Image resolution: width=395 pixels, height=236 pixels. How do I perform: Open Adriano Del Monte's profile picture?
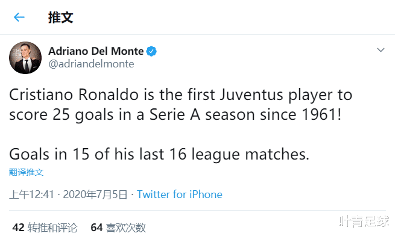pos(25,58)
